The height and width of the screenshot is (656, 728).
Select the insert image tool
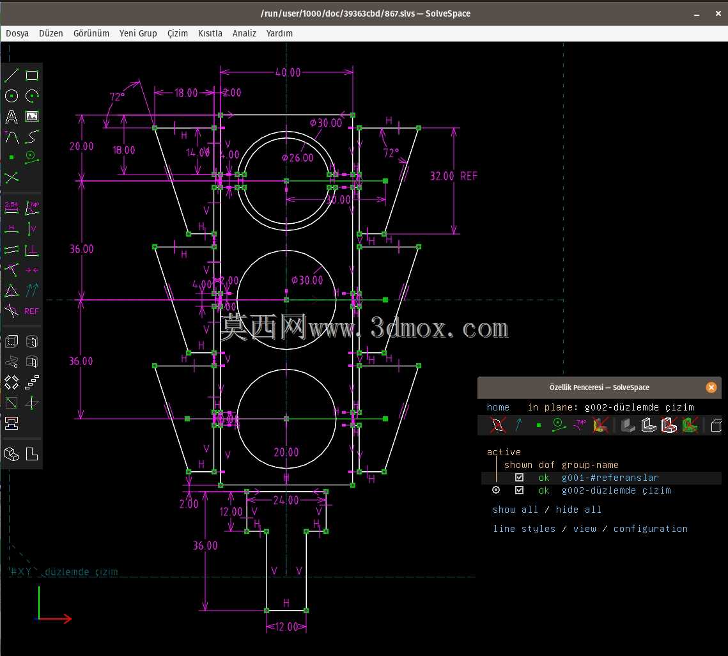pyautogui.click(x=32, y=116)
